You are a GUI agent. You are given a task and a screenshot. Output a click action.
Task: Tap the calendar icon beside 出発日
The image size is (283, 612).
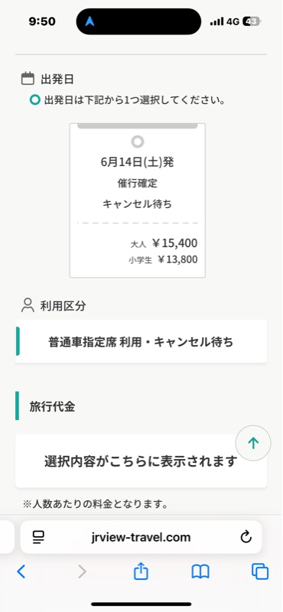tap(28, 79)
